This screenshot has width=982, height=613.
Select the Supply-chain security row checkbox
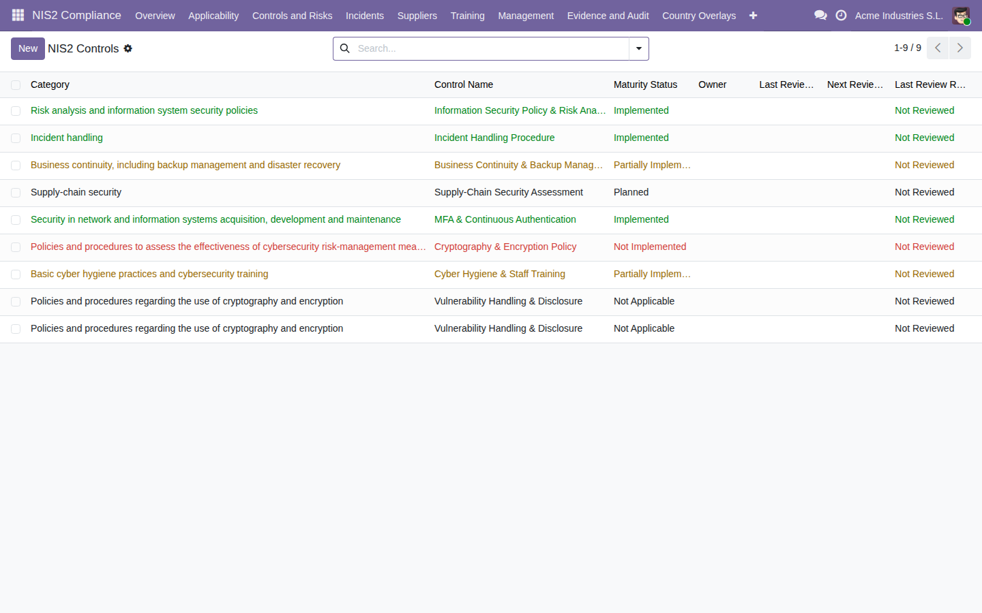pyautogui.click(x=16, y=193)
